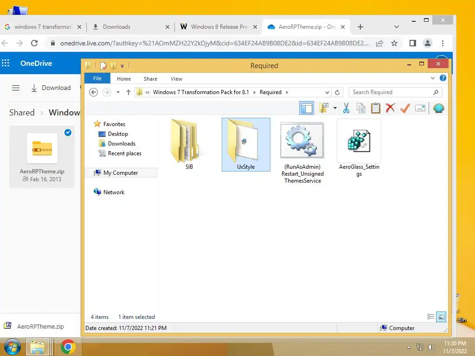
Task: Click Explorer forward arrow button
Action: [x=107, y=92]
